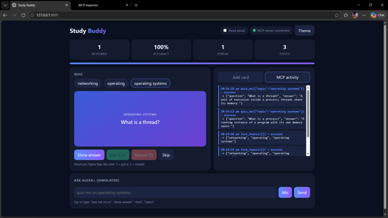The width and height of the screenshot is (388, 218).
Task: Click the browser back arrow
Action: [5, 15]
